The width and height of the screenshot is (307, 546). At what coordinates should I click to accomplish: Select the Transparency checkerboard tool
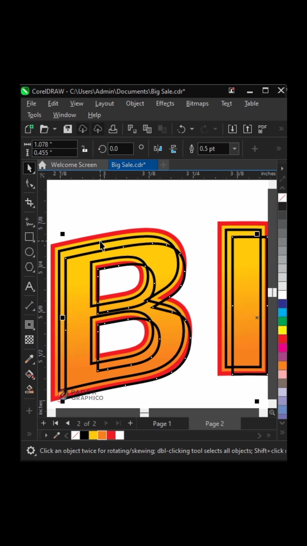click(x=29, y=340)
